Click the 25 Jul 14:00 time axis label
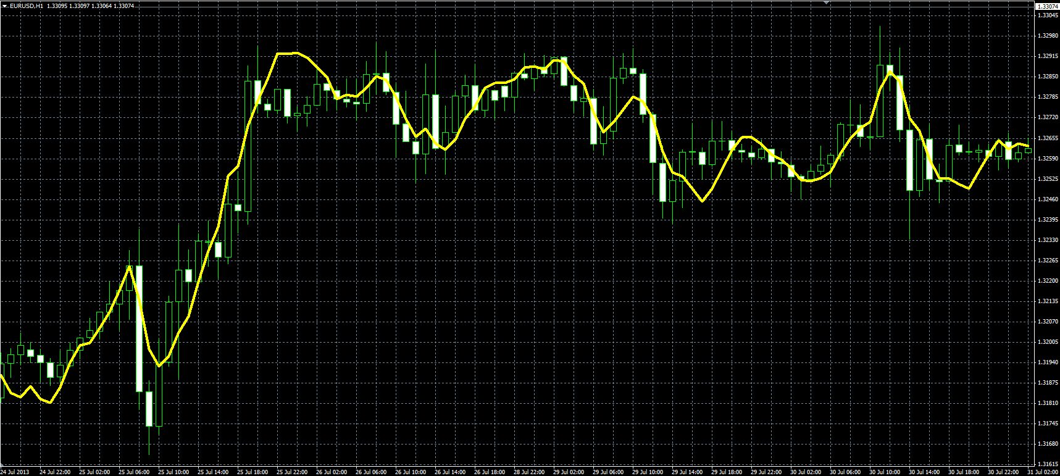The height and width of the screenshot is (476, 1060). click(213, 472)
